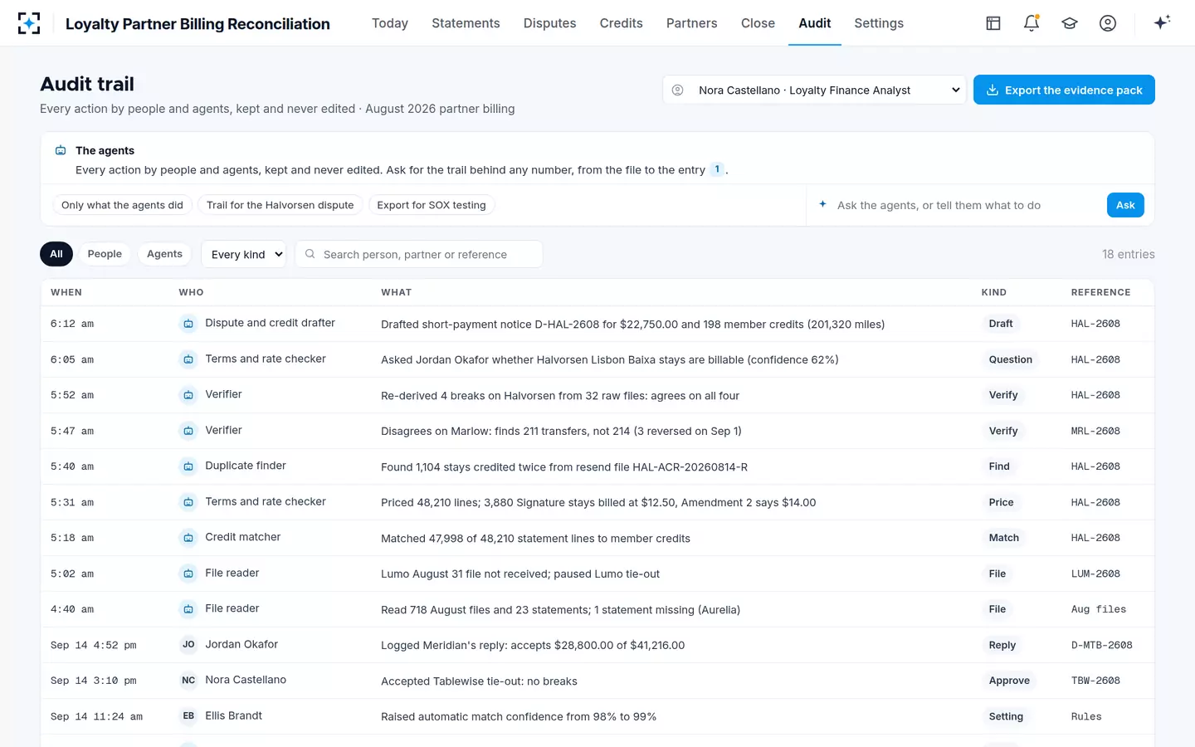The image size is (1195, 747).
Task: Choose 'Trail for the Halvorsen dispute' suggestion
Action: [x=280, y=205]
